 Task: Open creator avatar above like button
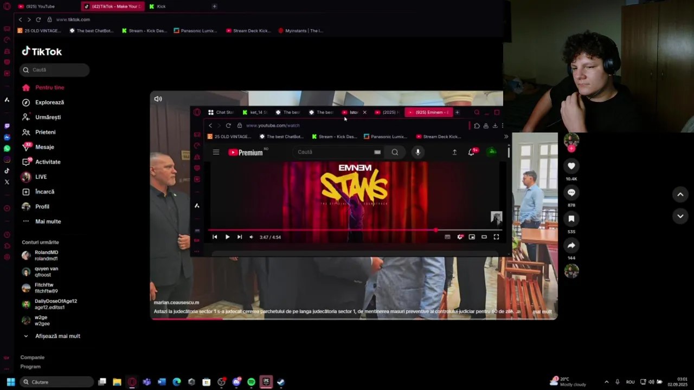click(x=571, y=140)
